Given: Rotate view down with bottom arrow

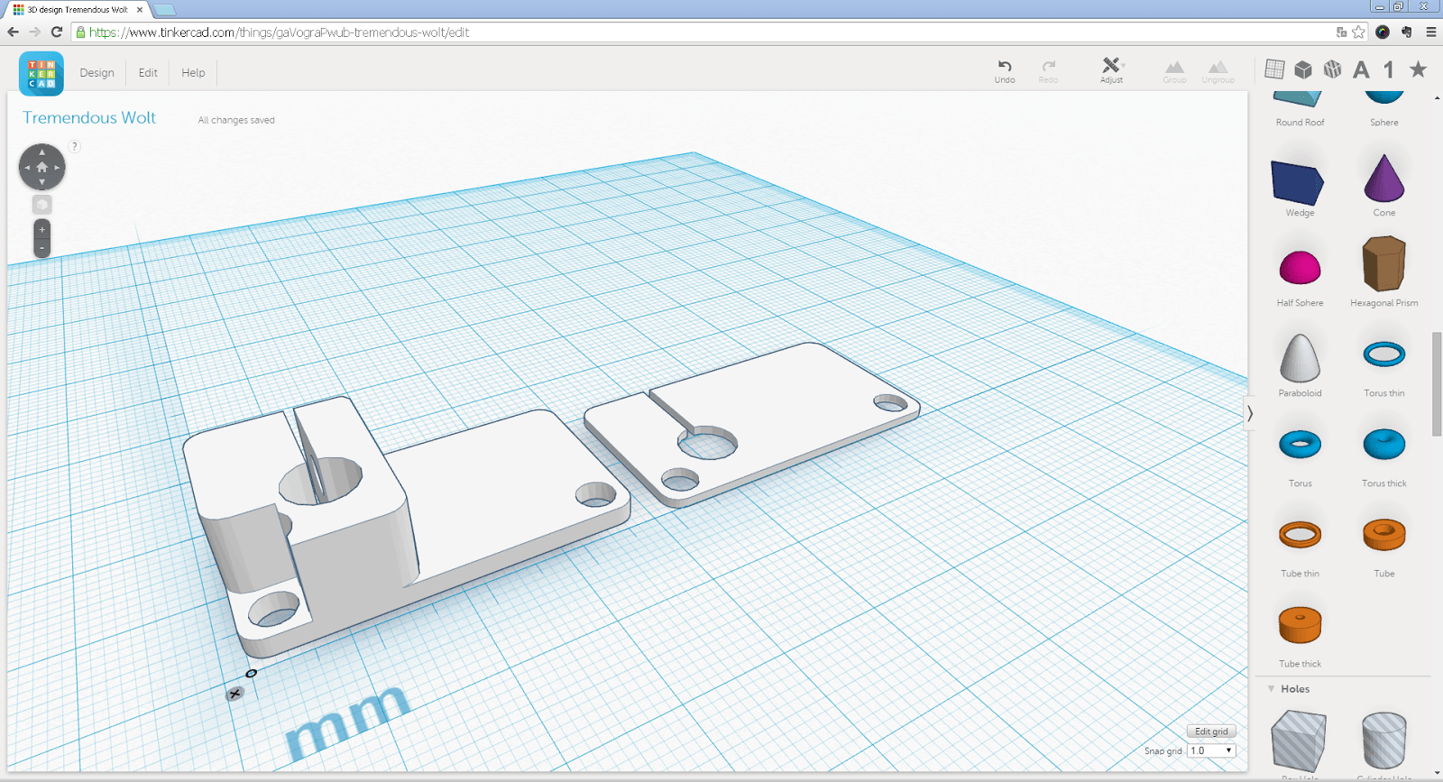Looking at the screenshot, I should tap(41, 182).
